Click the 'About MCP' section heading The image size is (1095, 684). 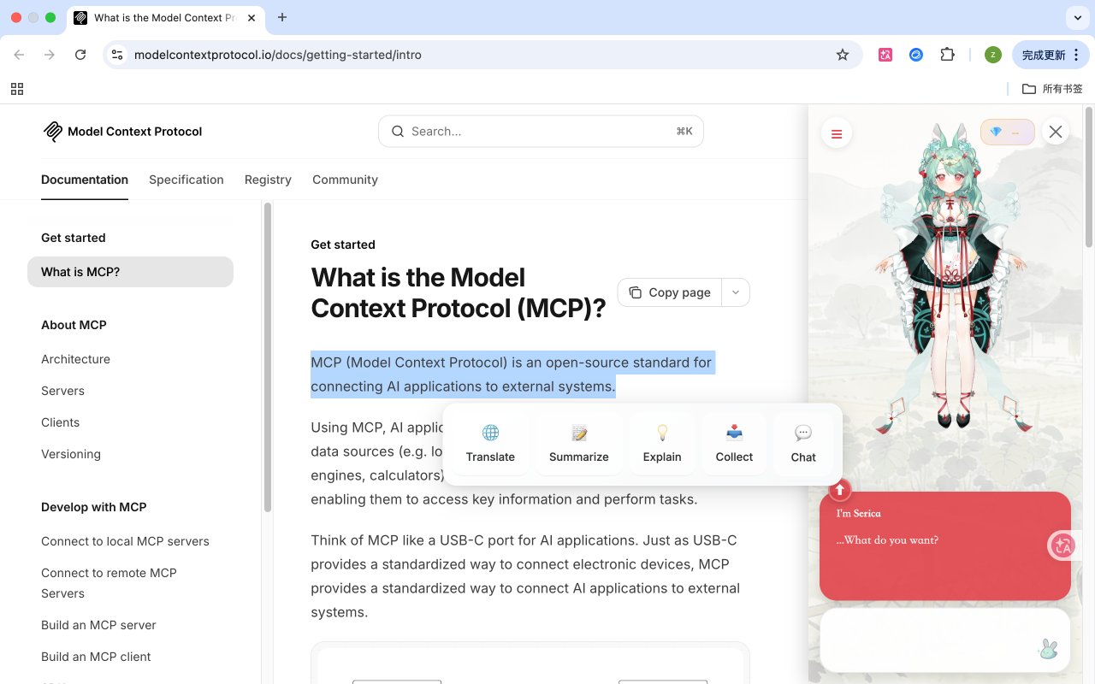(x=74, y=325)
